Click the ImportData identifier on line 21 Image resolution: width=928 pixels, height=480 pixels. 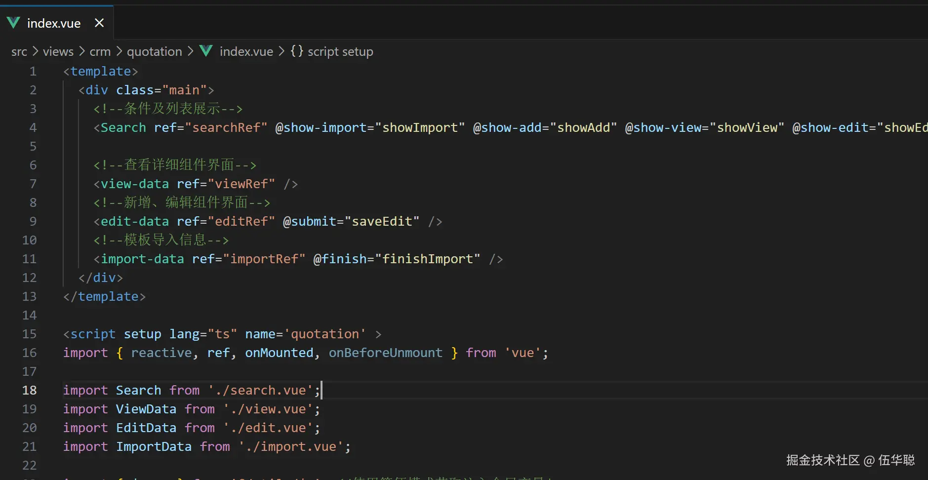point(154,447)
